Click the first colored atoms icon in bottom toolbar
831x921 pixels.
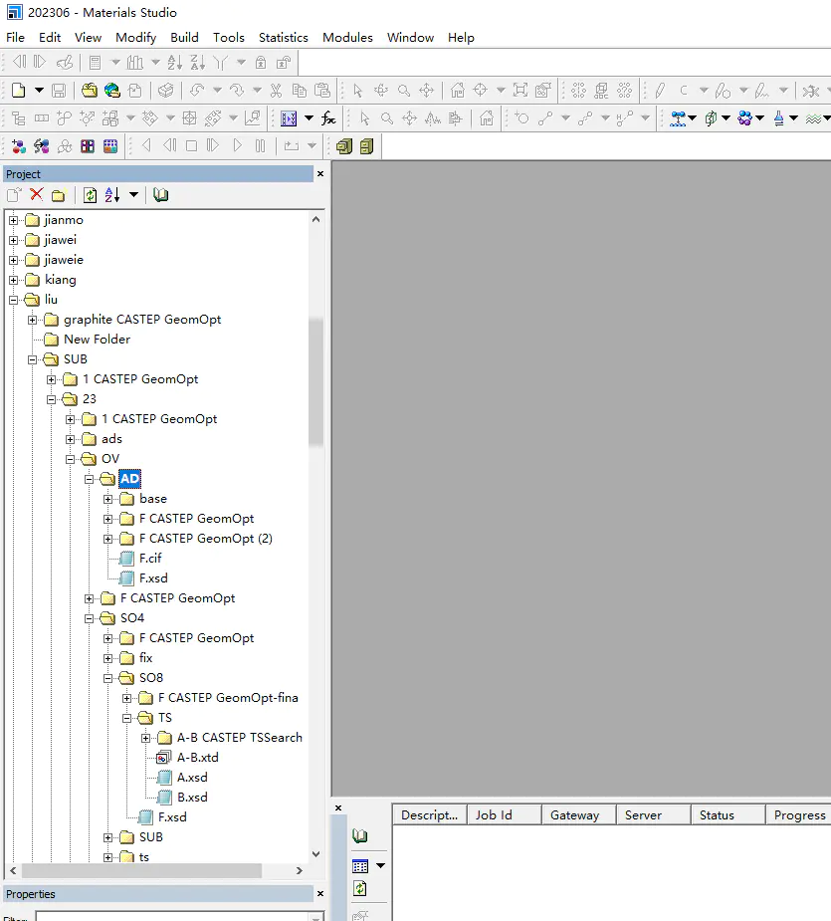coord(18,146)
